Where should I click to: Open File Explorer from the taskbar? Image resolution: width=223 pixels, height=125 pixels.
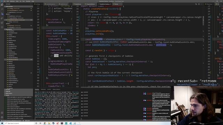pyautogui.click(x=49, y=123)
